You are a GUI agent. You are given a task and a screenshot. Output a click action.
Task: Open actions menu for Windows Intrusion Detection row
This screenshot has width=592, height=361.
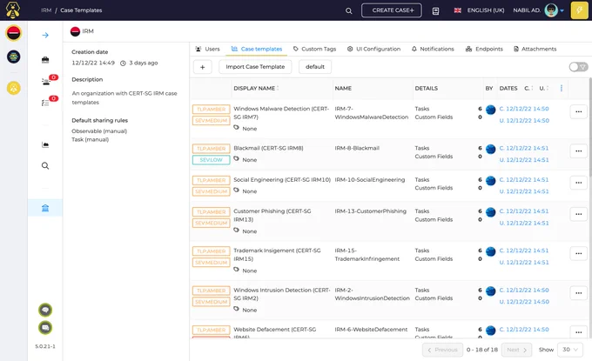578,293
